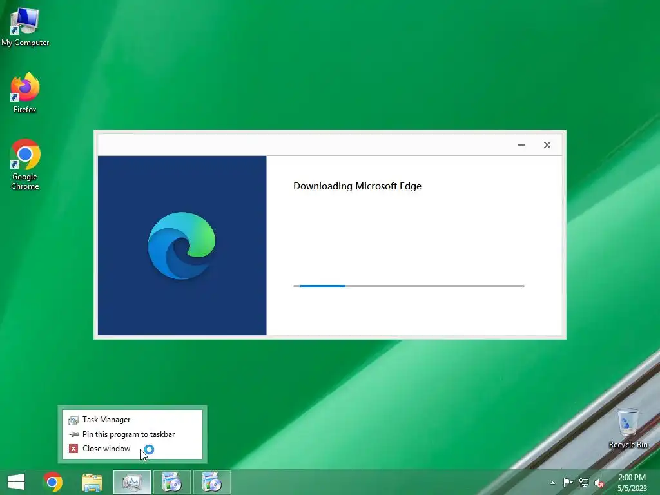Open the My Computer desktop shortcut

click(25, 27)
